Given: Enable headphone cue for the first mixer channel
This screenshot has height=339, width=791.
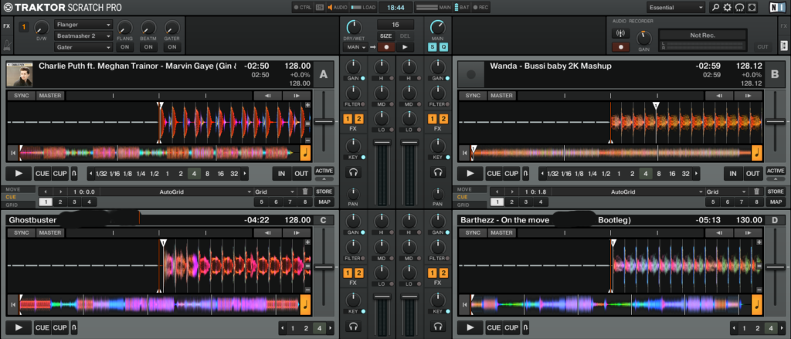Looking at the screenshot, I should click(353, 172).
